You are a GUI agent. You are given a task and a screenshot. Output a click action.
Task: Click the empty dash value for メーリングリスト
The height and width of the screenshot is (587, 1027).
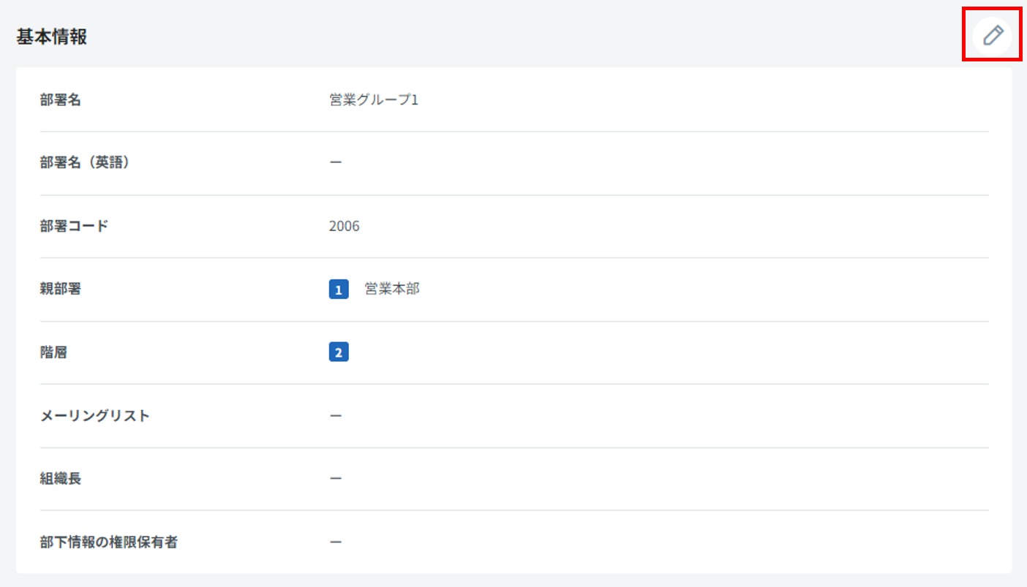pos(335,416)
